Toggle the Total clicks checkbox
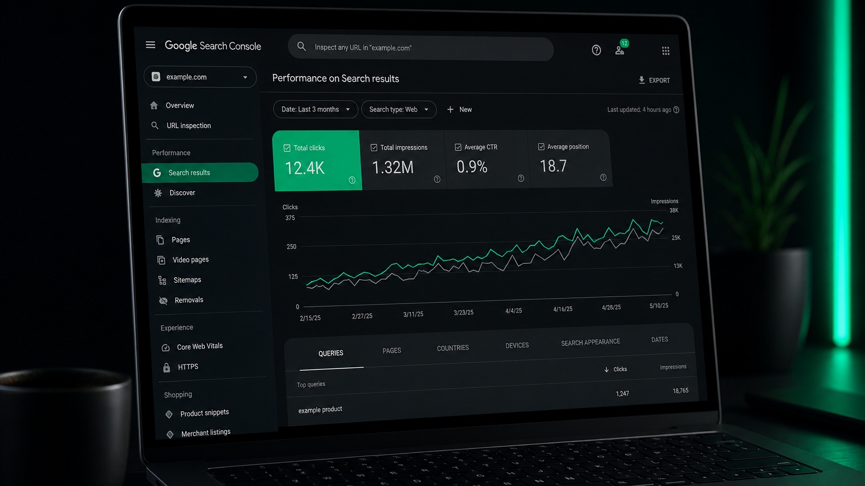 click(287, 148)
